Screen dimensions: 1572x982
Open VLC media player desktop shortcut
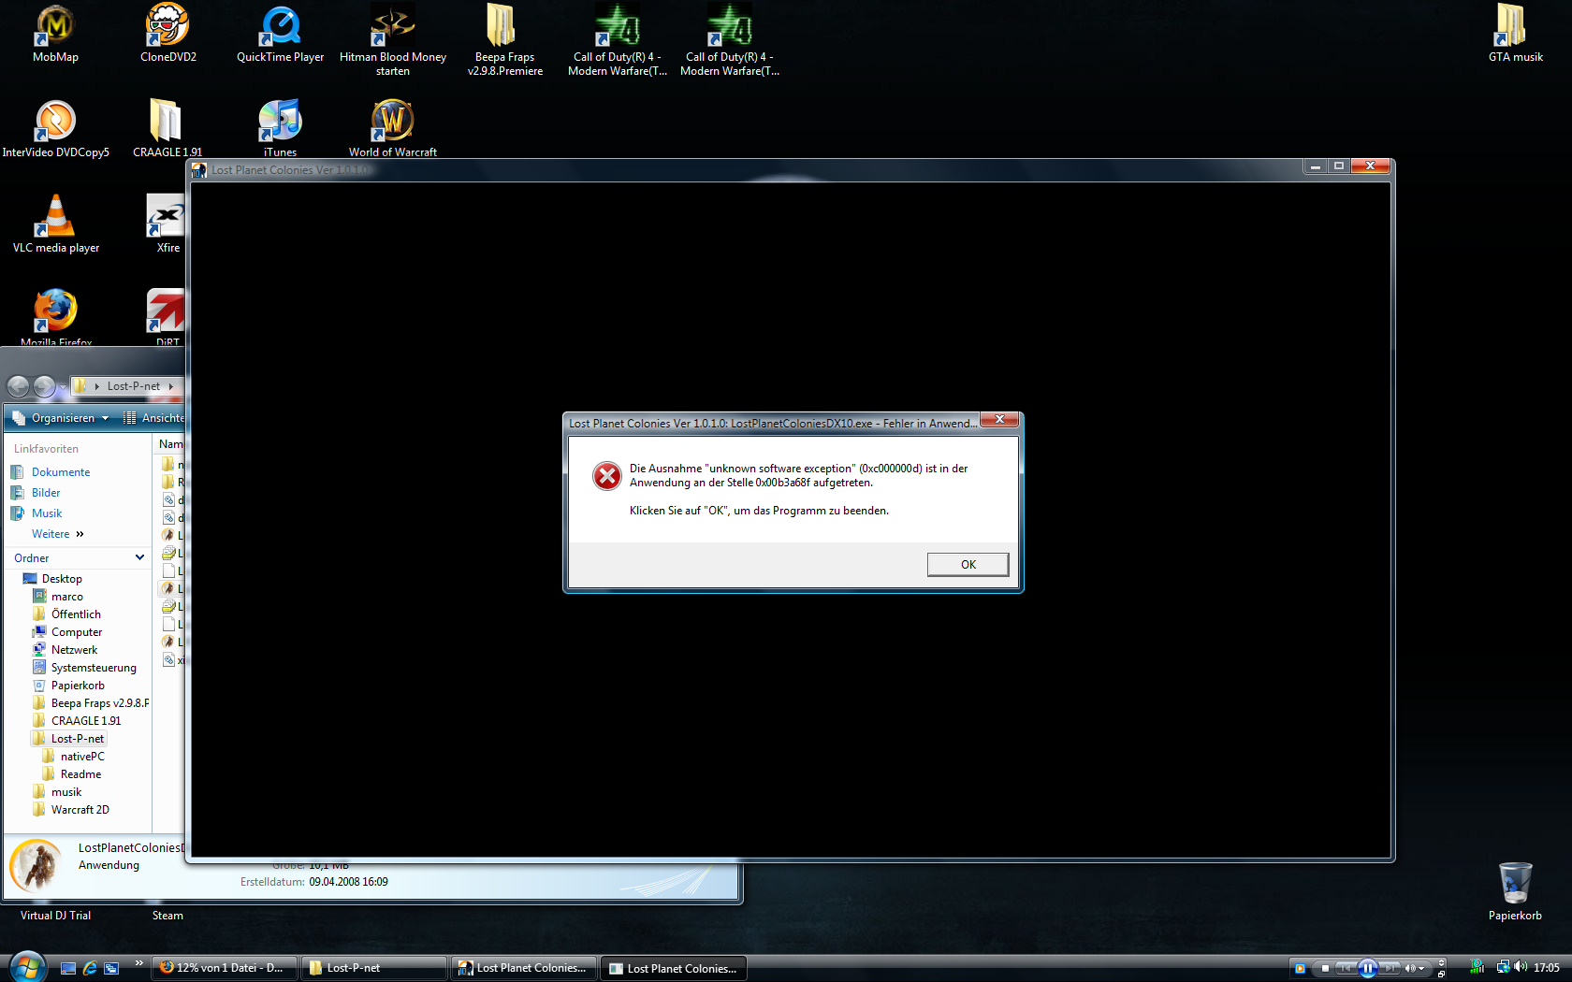pos(55,224)
